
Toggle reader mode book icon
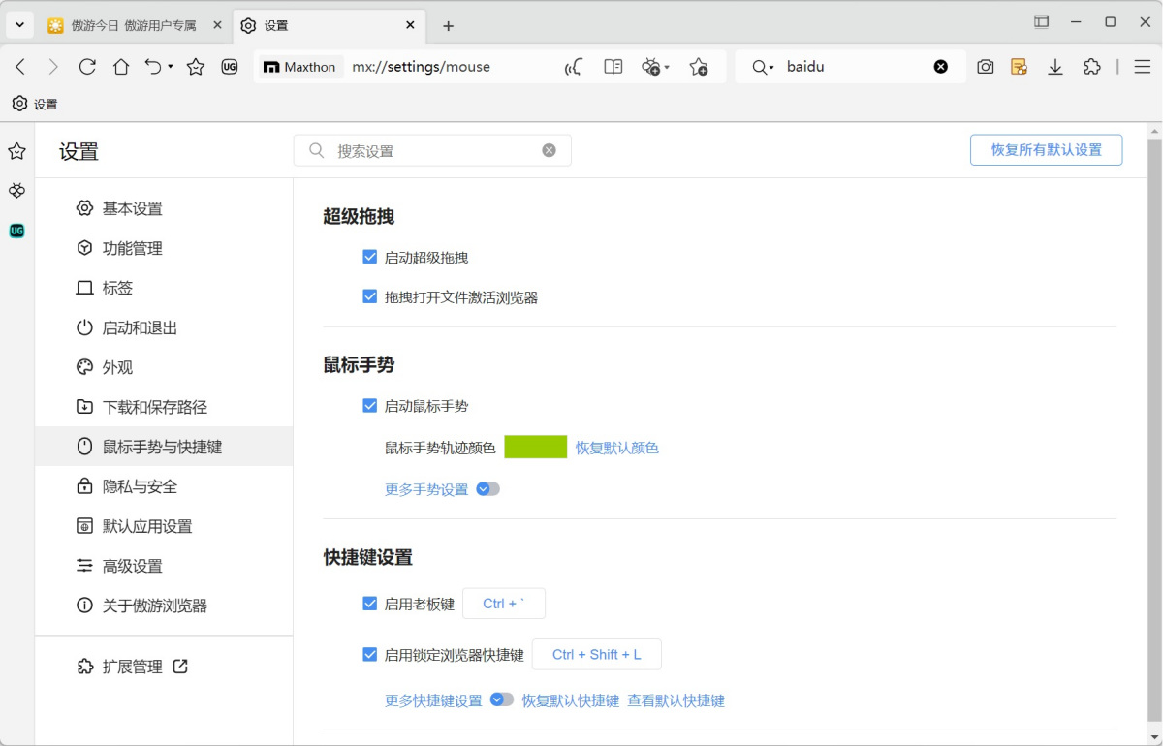point(613,67)
